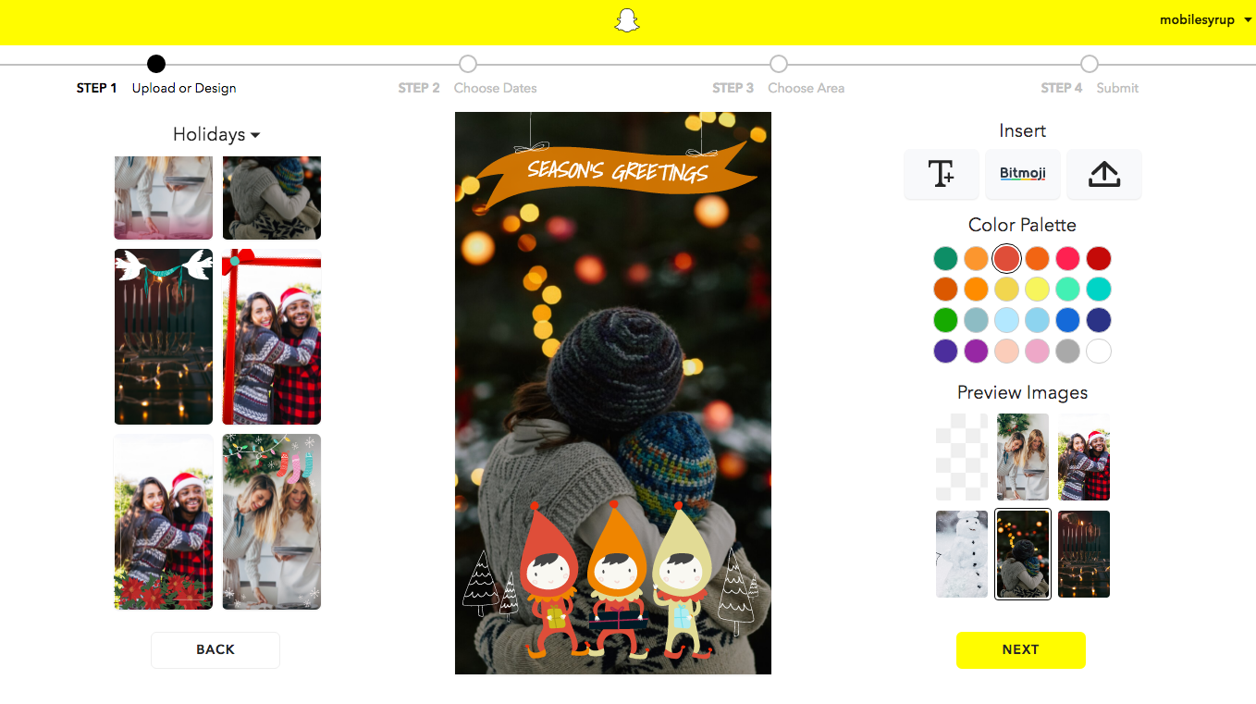The width and height of the screenshot is (1256, 704).
Task: Click the BACK button
Action: (215, 649)
